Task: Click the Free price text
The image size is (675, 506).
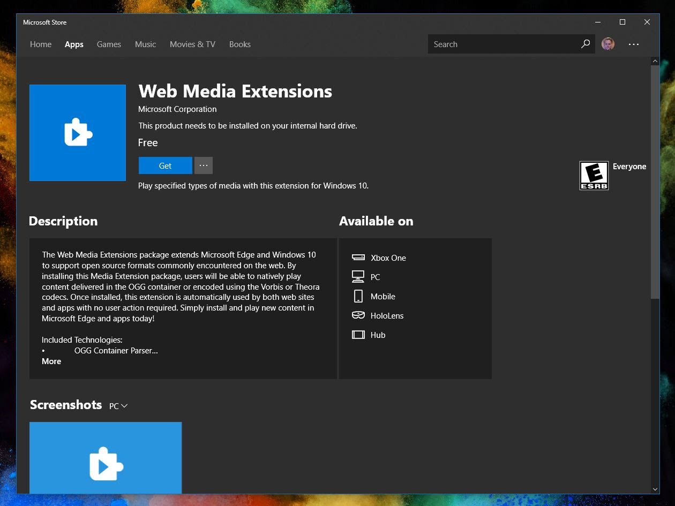Action: [x=148, y=143]
